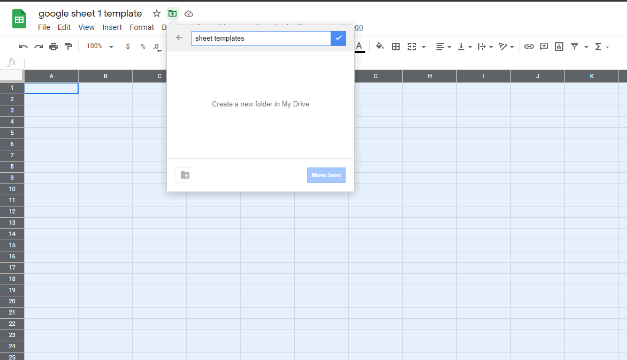Insert a link
The height and width of the screenshot is (360, 627).
click(x=529, y=47)
